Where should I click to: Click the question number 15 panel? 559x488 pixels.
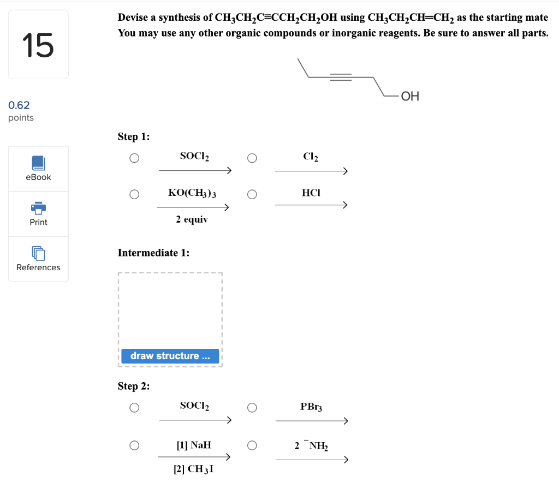pyautogui.click(x=38, y=44)
